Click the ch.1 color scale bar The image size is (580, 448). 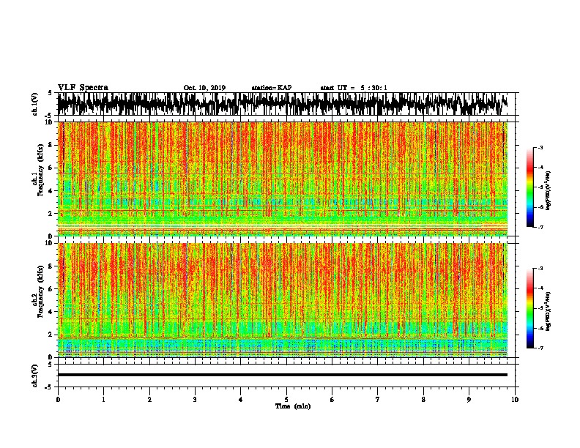(529, 187)
